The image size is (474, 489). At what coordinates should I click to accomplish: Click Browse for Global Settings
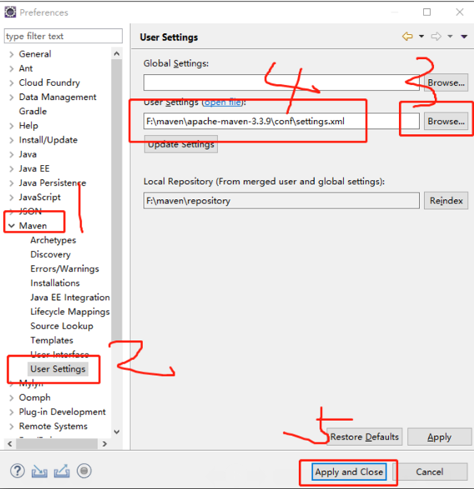point(446,83)
